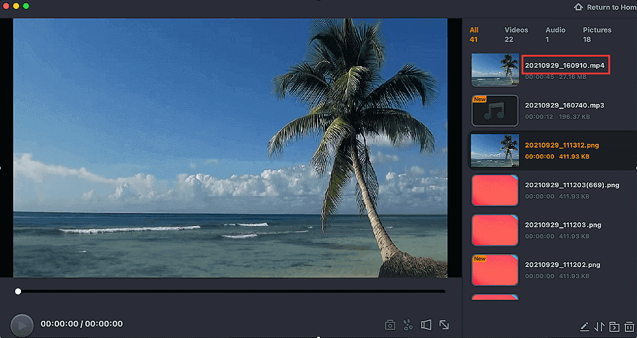Select the 20210929_160910.mp4 file name

(x=564, y=66)
